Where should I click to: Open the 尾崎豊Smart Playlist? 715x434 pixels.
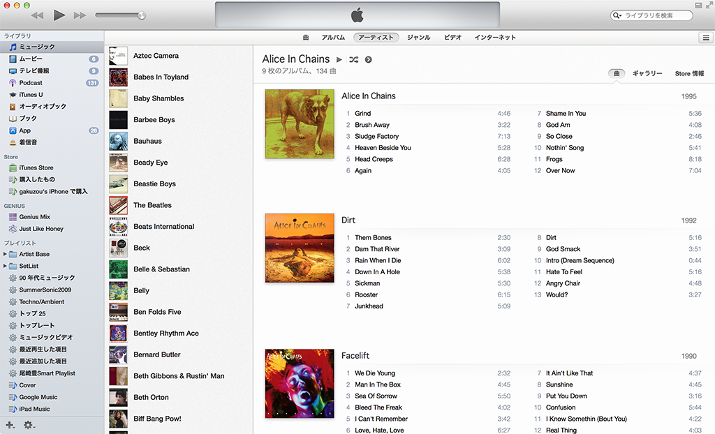coord(52,373)
